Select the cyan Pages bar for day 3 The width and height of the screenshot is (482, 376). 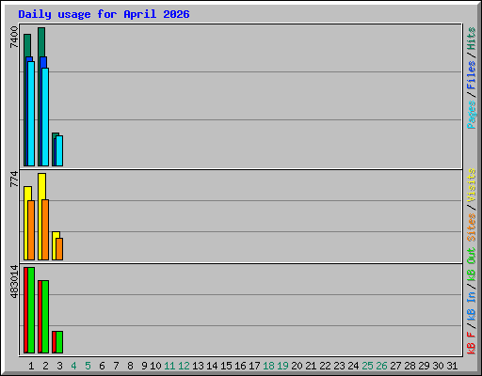coord(59,150)
